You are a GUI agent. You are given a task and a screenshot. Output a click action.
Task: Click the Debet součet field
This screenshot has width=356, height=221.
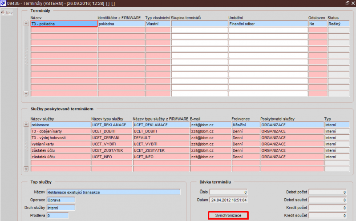click(328, 200)
